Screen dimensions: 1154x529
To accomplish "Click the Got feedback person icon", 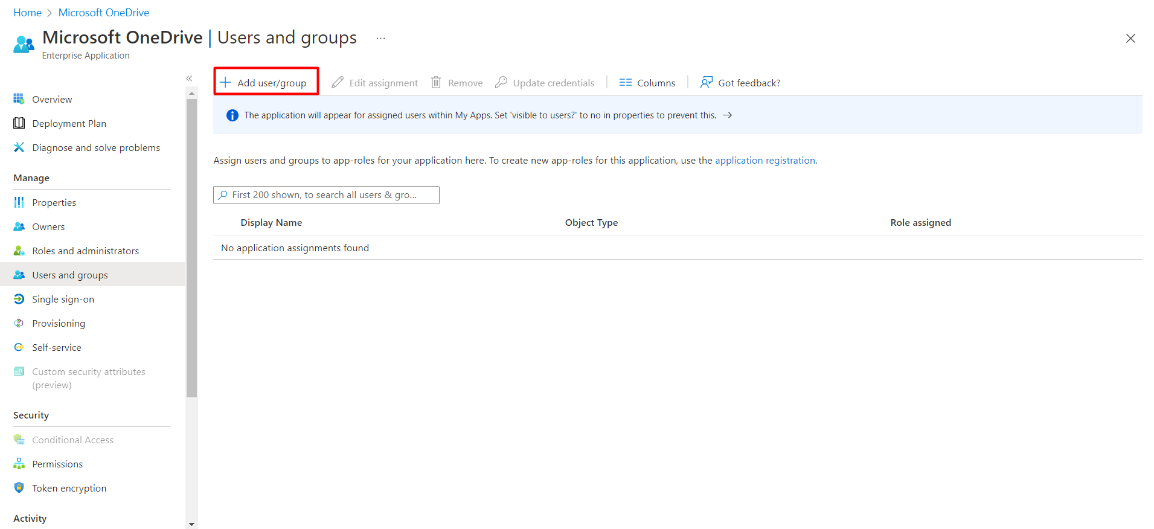I will tap(707, 82).
